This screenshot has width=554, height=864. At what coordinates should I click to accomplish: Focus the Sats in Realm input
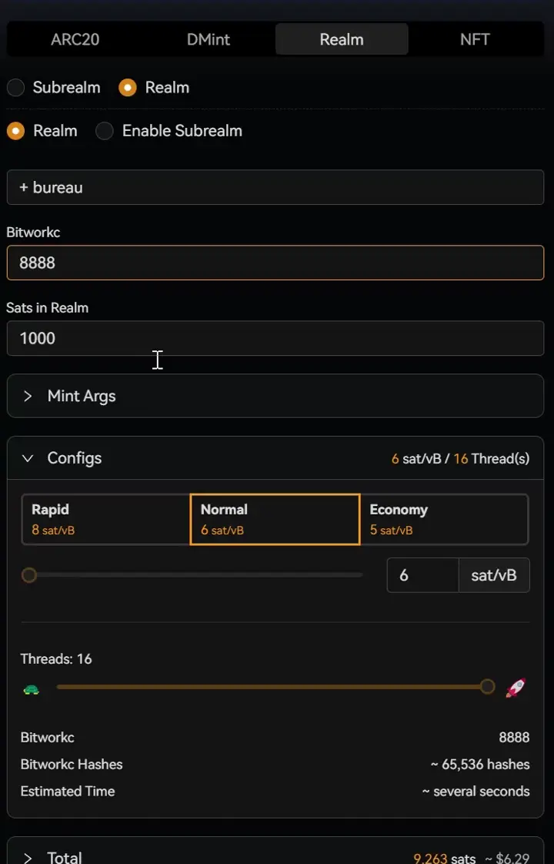coord(275,338)
